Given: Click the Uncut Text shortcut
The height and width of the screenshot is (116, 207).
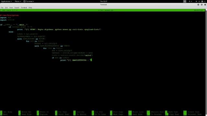Looking at the screenshot, I should (62, 114).
